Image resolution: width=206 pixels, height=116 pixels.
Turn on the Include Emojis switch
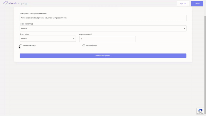[x=84, y=45]
